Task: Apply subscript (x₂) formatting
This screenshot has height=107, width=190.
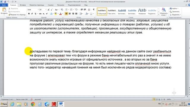Action: tap(44, 14)
